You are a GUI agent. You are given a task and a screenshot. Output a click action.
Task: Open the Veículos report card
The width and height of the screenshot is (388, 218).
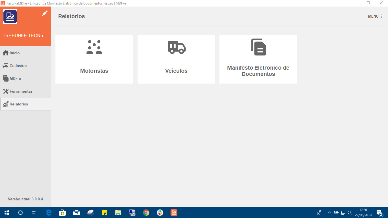pyautogui.click(x=176, y=59)
